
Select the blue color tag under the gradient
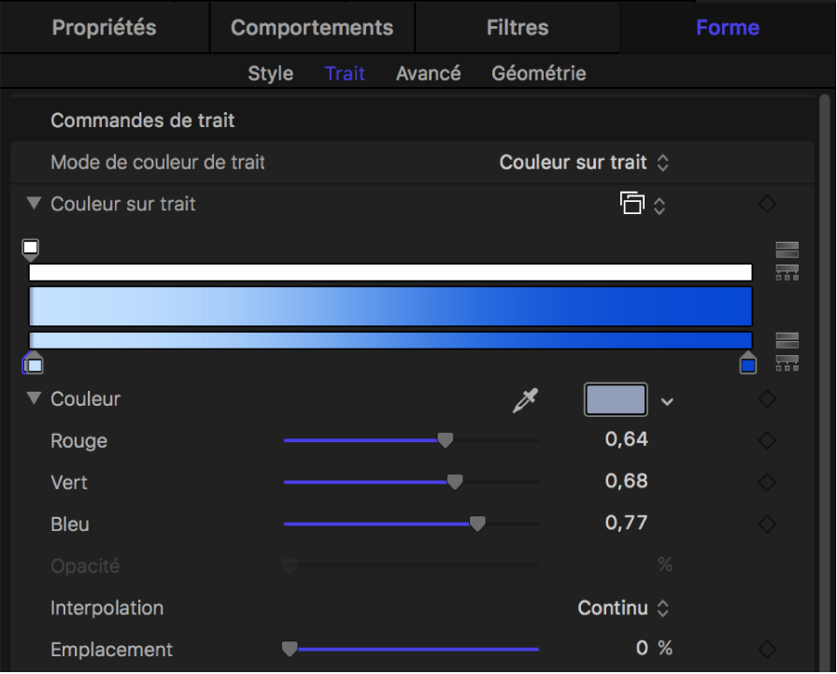[747, 364]
